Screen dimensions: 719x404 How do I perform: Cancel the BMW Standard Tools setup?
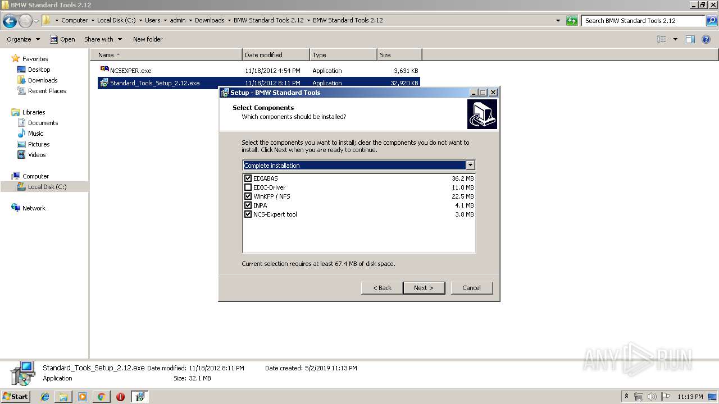click(471, 288)
